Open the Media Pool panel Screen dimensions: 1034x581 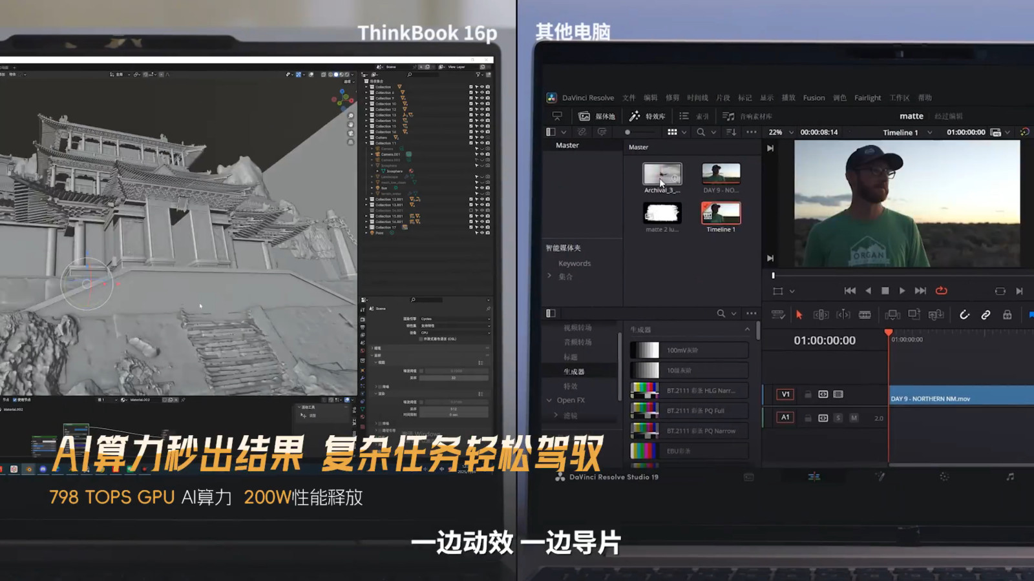click(596, 116)
